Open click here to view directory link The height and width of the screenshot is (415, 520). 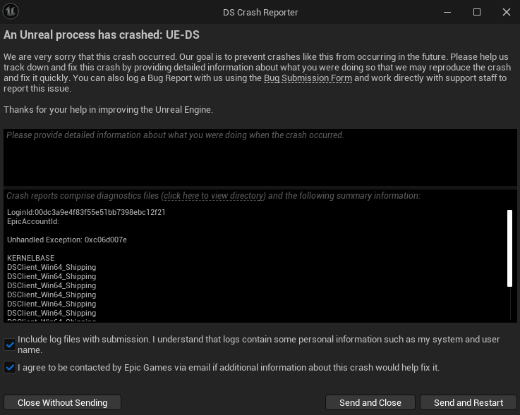pos(214,196)
